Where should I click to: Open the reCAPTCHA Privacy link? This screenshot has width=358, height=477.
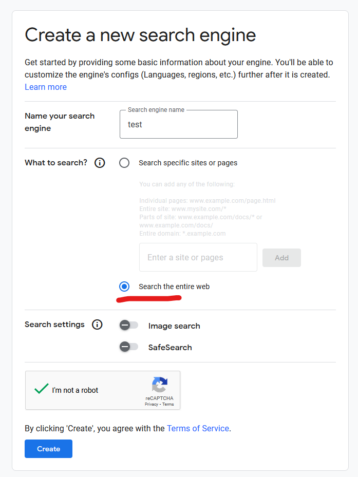tap(151, 405)
